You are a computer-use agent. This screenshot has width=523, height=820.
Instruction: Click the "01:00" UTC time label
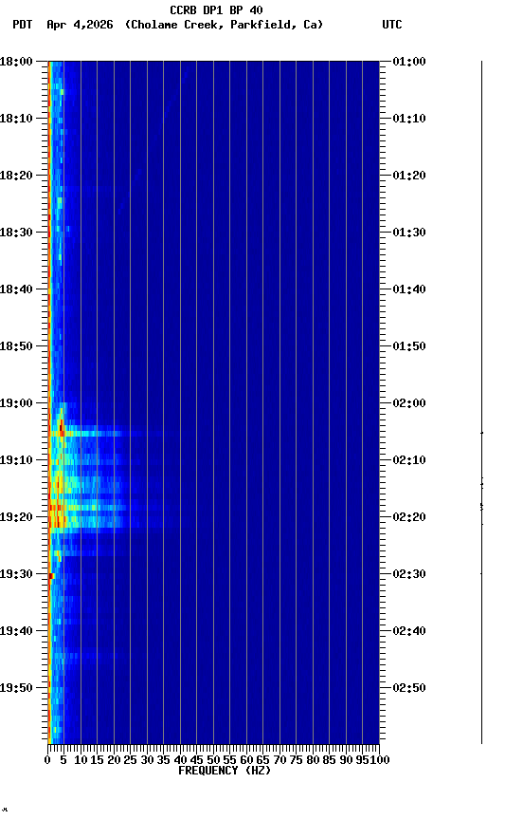click(409, 62)
